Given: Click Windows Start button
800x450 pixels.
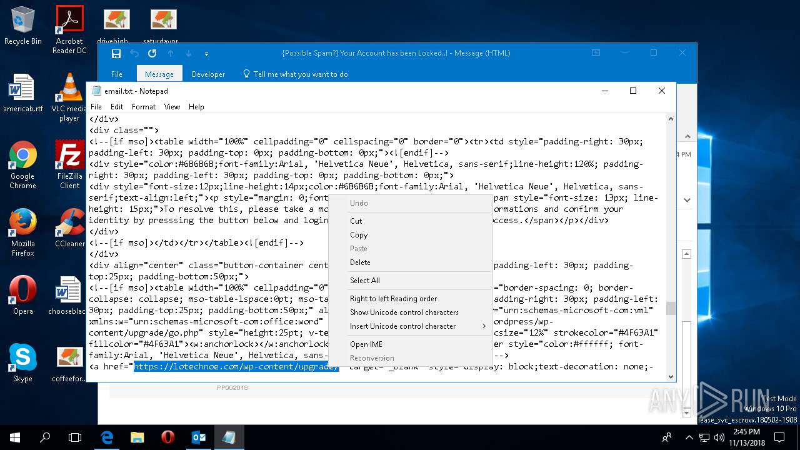Looking at the screenshot, I should pyautogui.click(x=15, y=437).
